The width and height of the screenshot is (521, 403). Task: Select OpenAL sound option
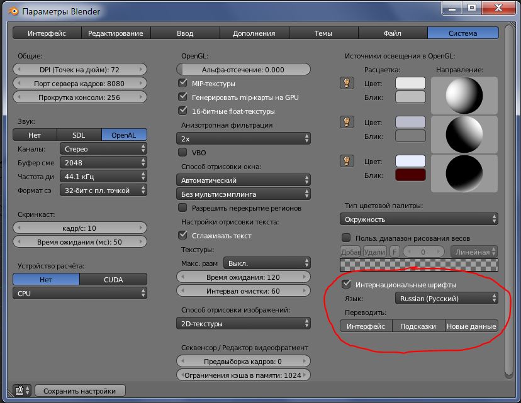click(124, 135)
